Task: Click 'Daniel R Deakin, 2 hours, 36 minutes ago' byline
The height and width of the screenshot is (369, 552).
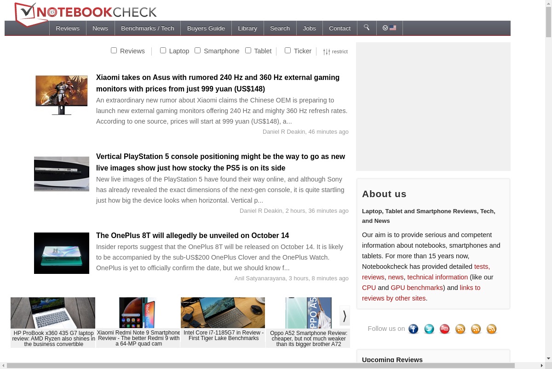Action: (x=294, y=210)
